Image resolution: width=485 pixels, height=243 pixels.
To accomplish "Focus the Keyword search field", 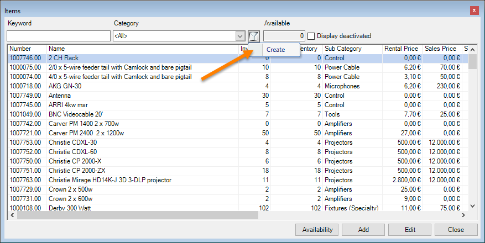I will (59, 36).
